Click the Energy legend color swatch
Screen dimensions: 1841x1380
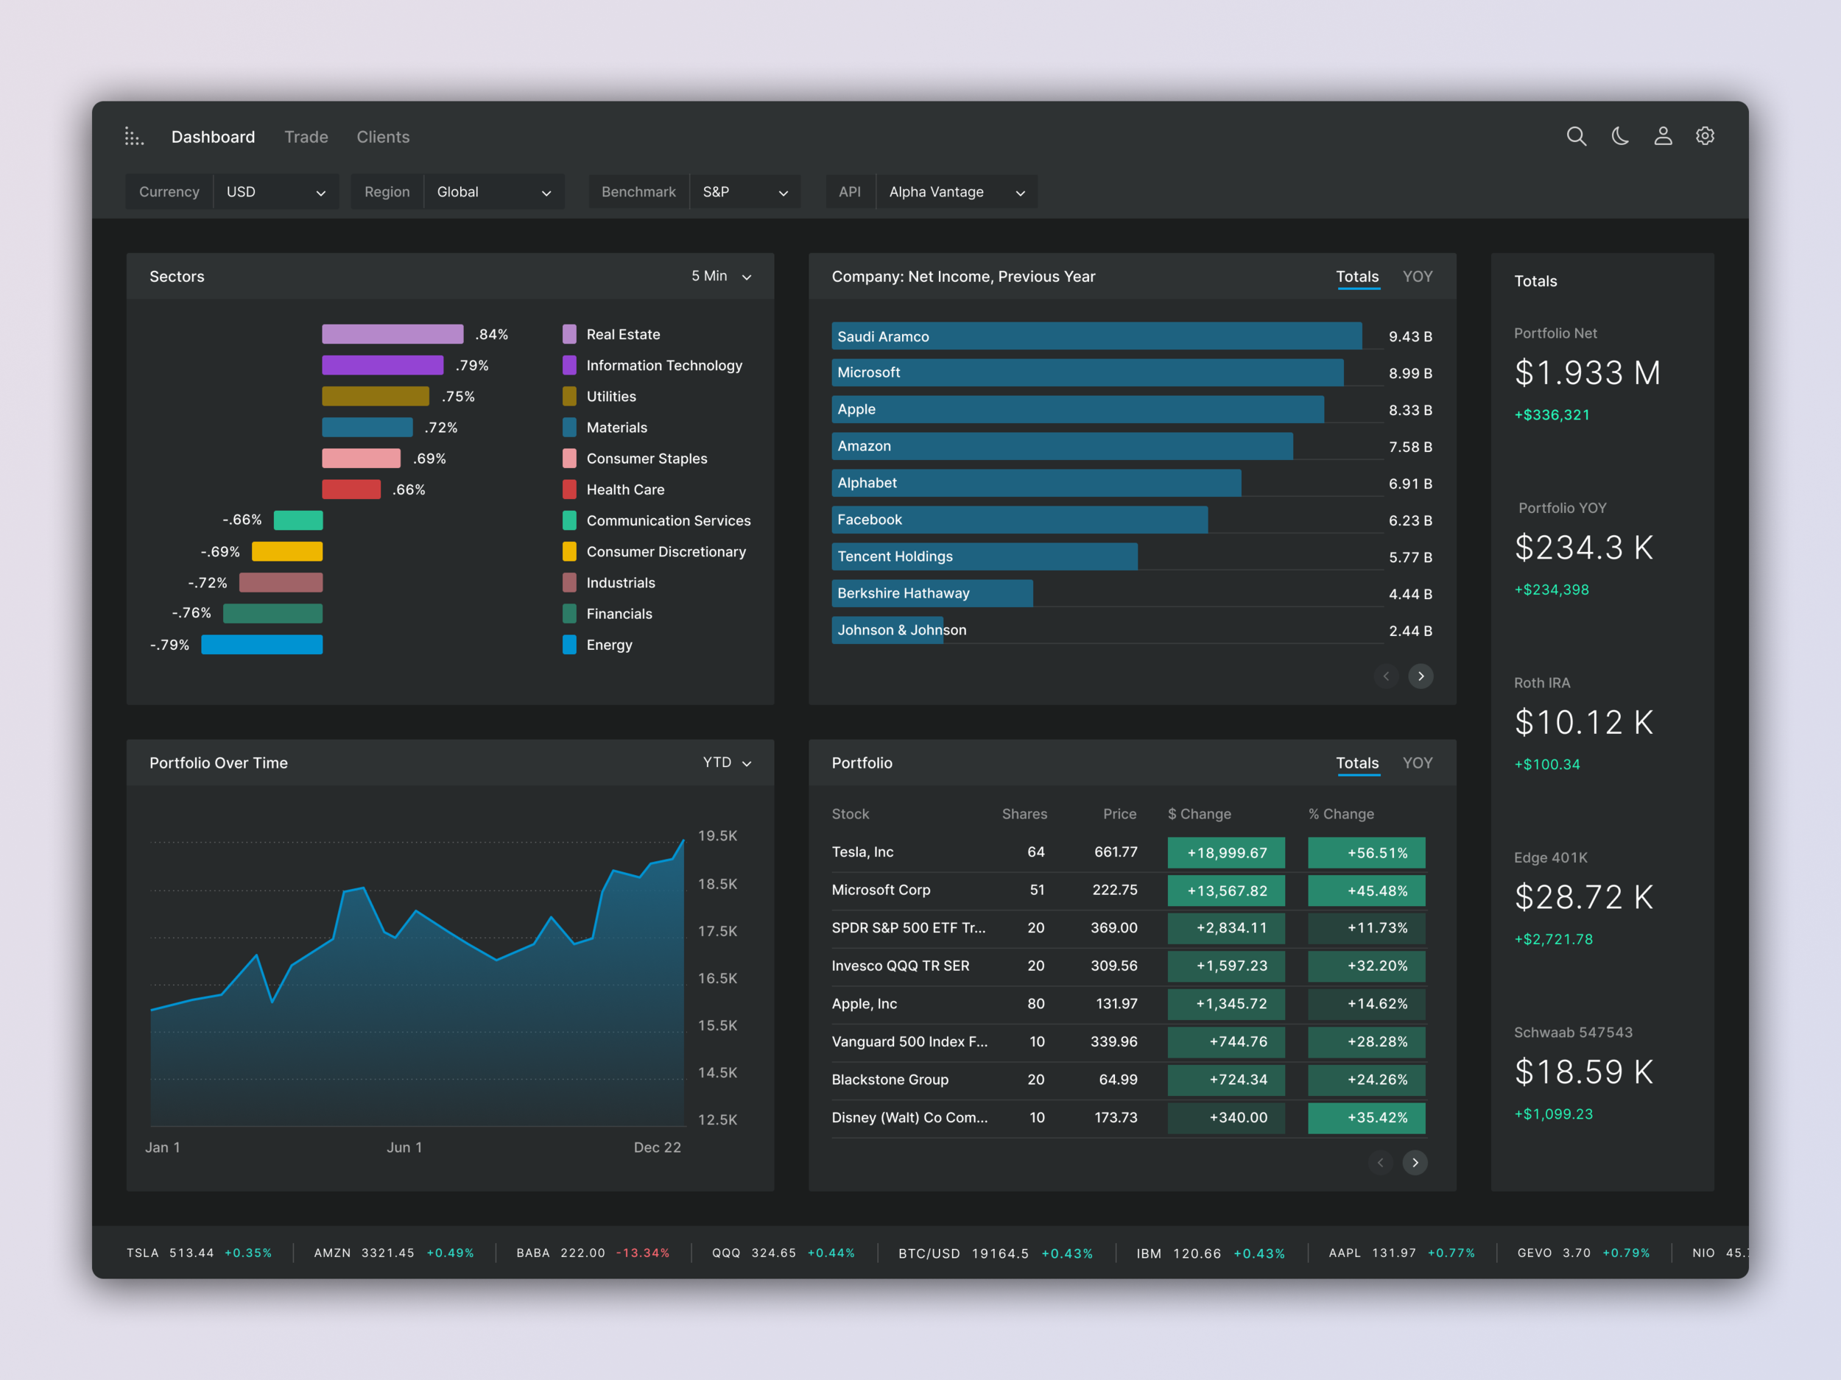click(569, 645)
